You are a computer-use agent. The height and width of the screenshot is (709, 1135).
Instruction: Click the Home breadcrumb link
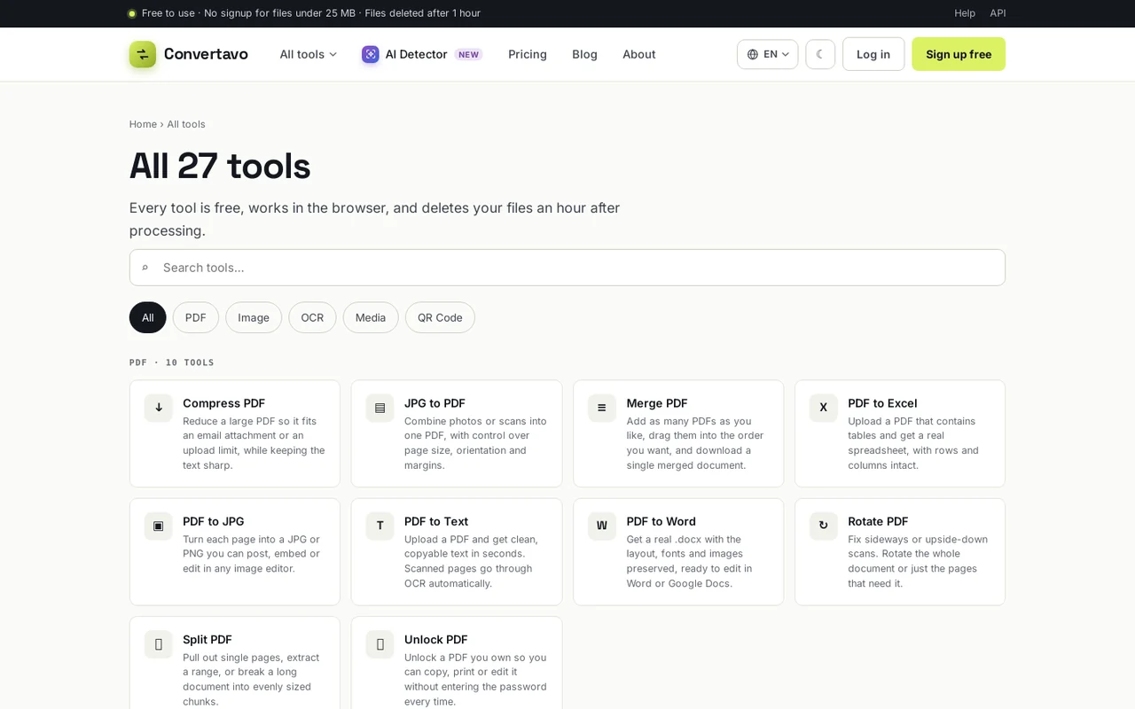(x=143, y=124)
